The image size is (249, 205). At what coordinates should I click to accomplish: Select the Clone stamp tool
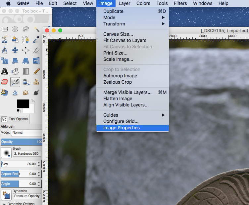[x=36, y=82]
